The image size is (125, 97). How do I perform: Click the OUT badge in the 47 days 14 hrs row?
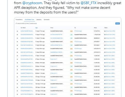71,56
